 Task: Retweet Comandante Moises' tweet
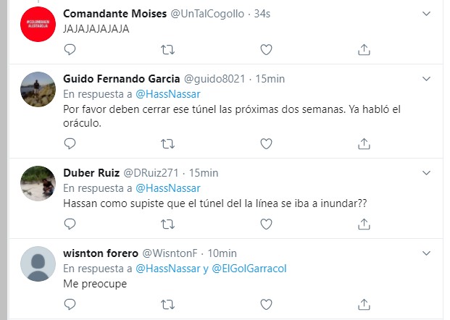tap(167, 49)
